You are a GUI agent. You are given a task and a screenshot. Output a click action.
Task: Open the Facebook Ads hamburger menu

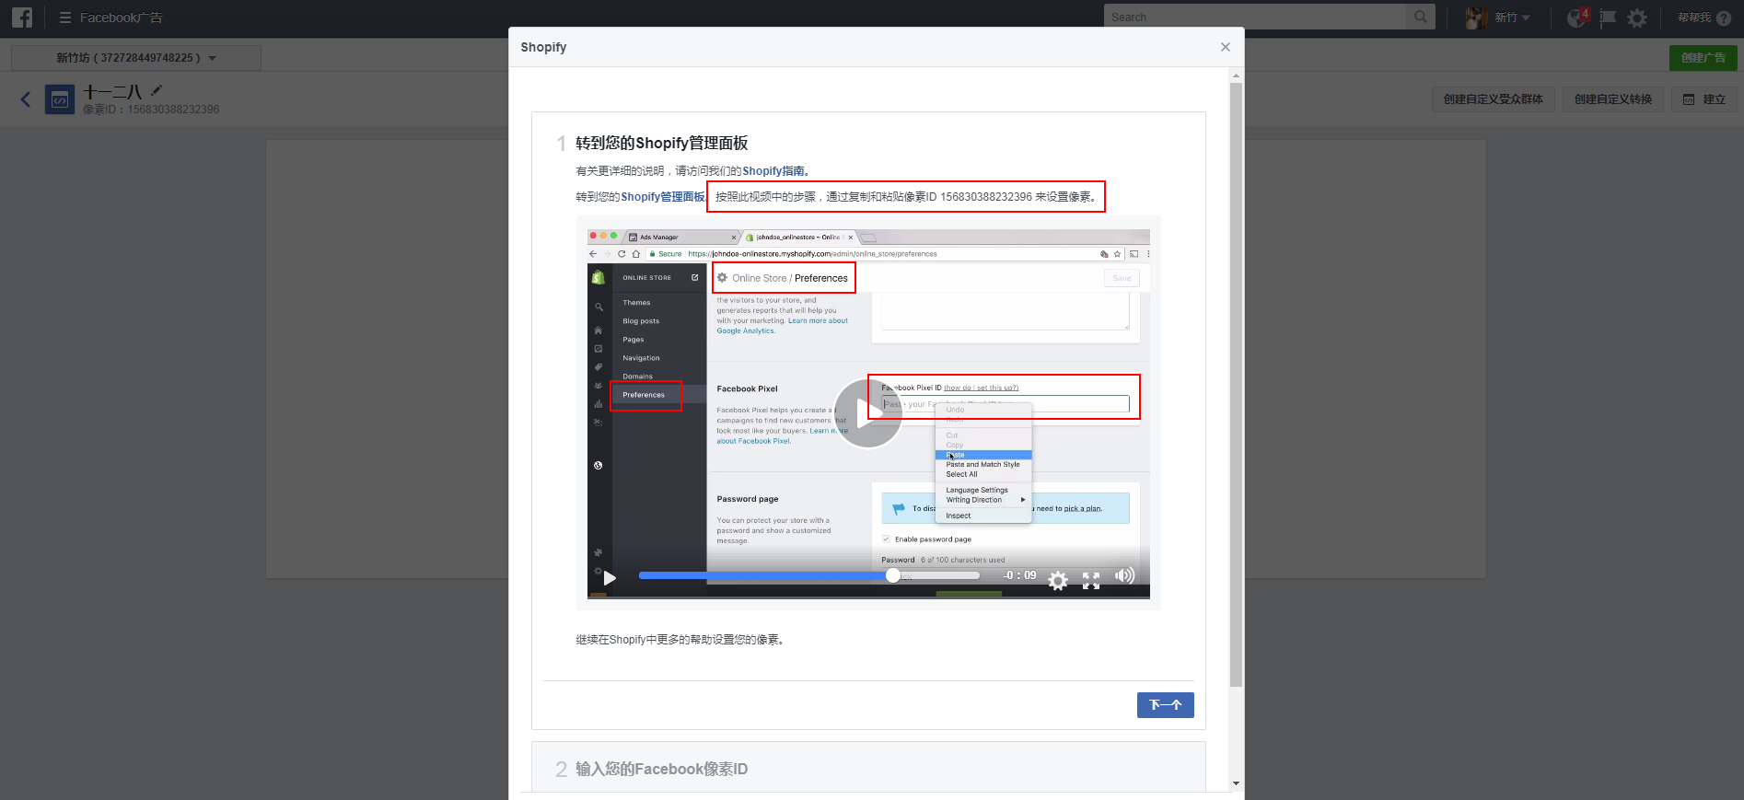[x=64, y=17]
